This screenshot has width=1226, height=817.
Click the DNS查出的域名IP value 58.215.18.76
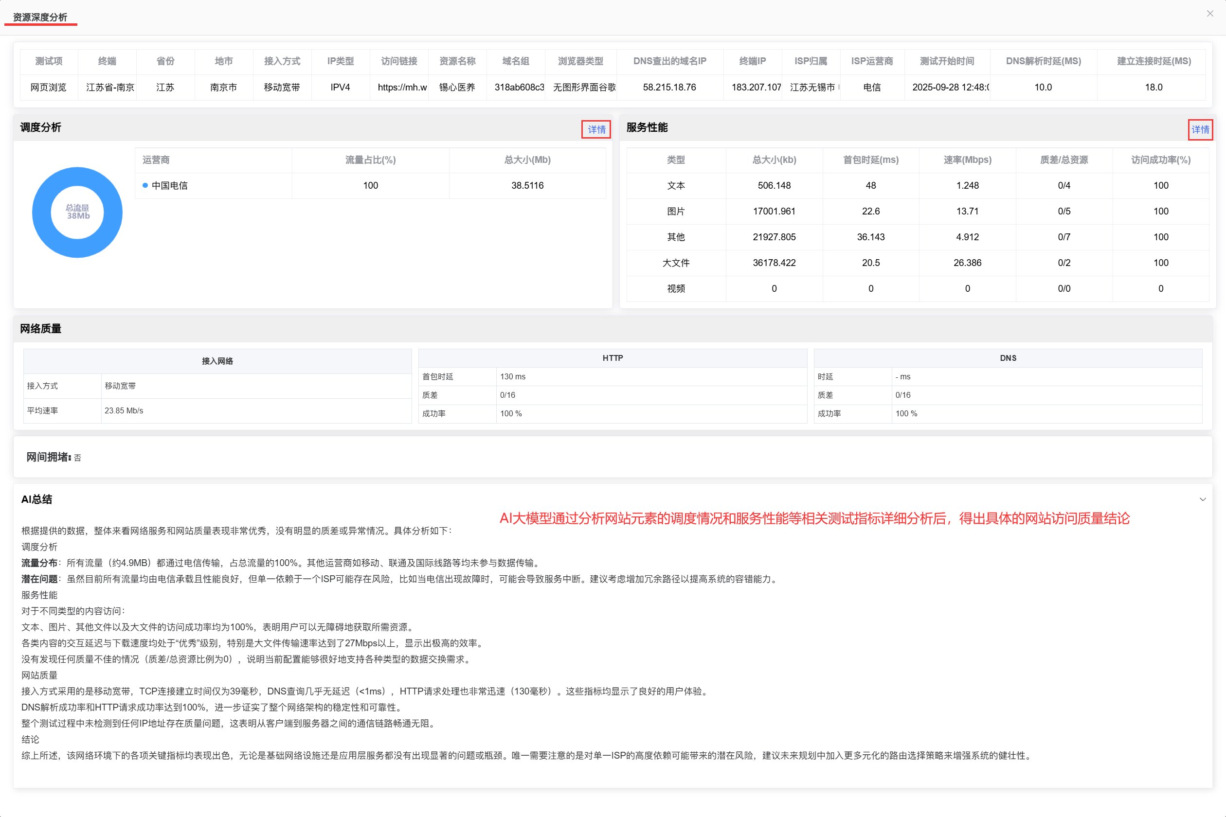coord(669,87)
